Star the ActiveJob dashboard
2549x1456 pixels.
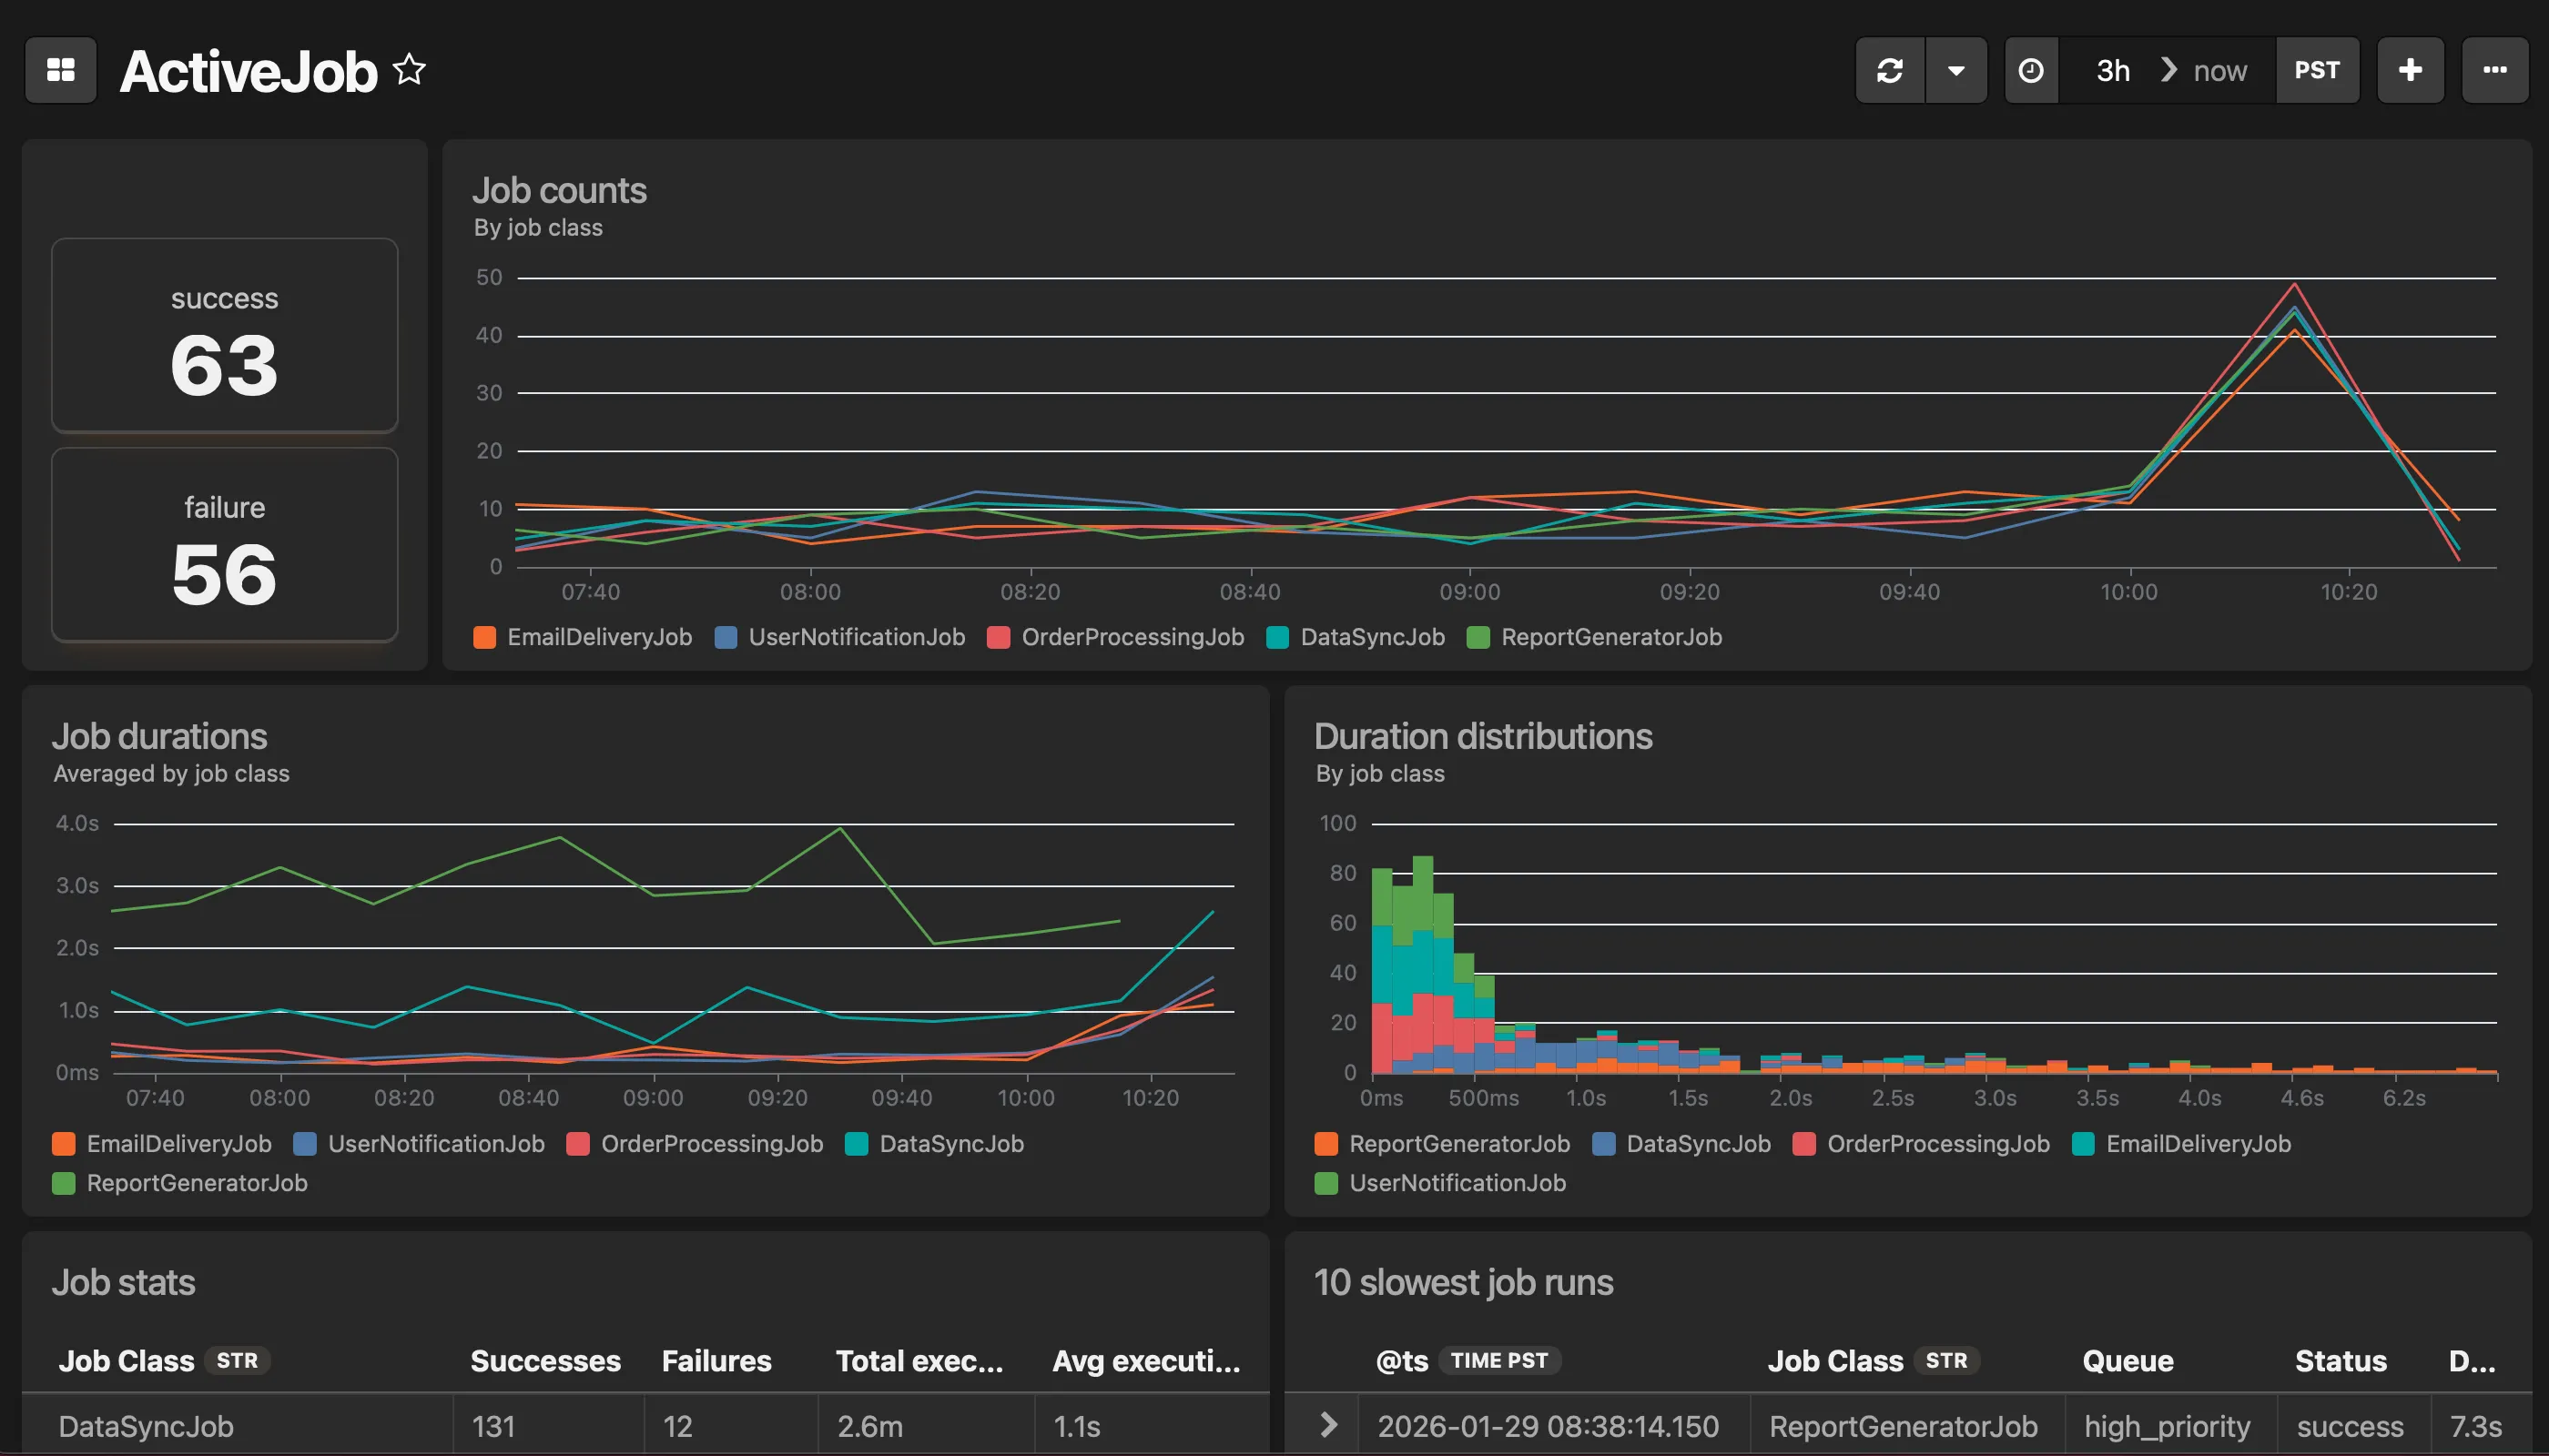(411, 70)
